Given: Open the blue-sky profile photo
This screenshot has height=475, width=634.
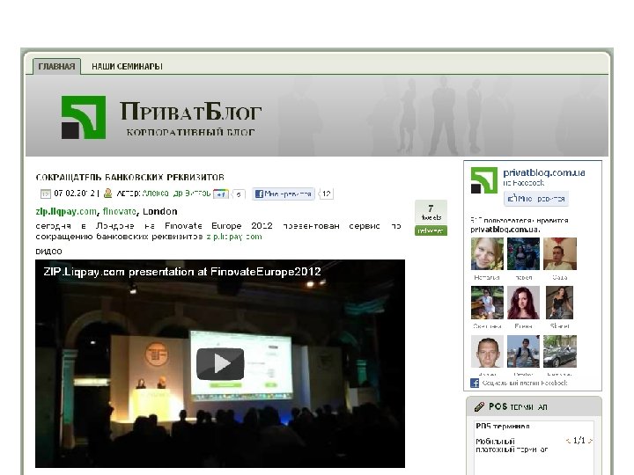Looking at the screenshot, I should (523, 351).
